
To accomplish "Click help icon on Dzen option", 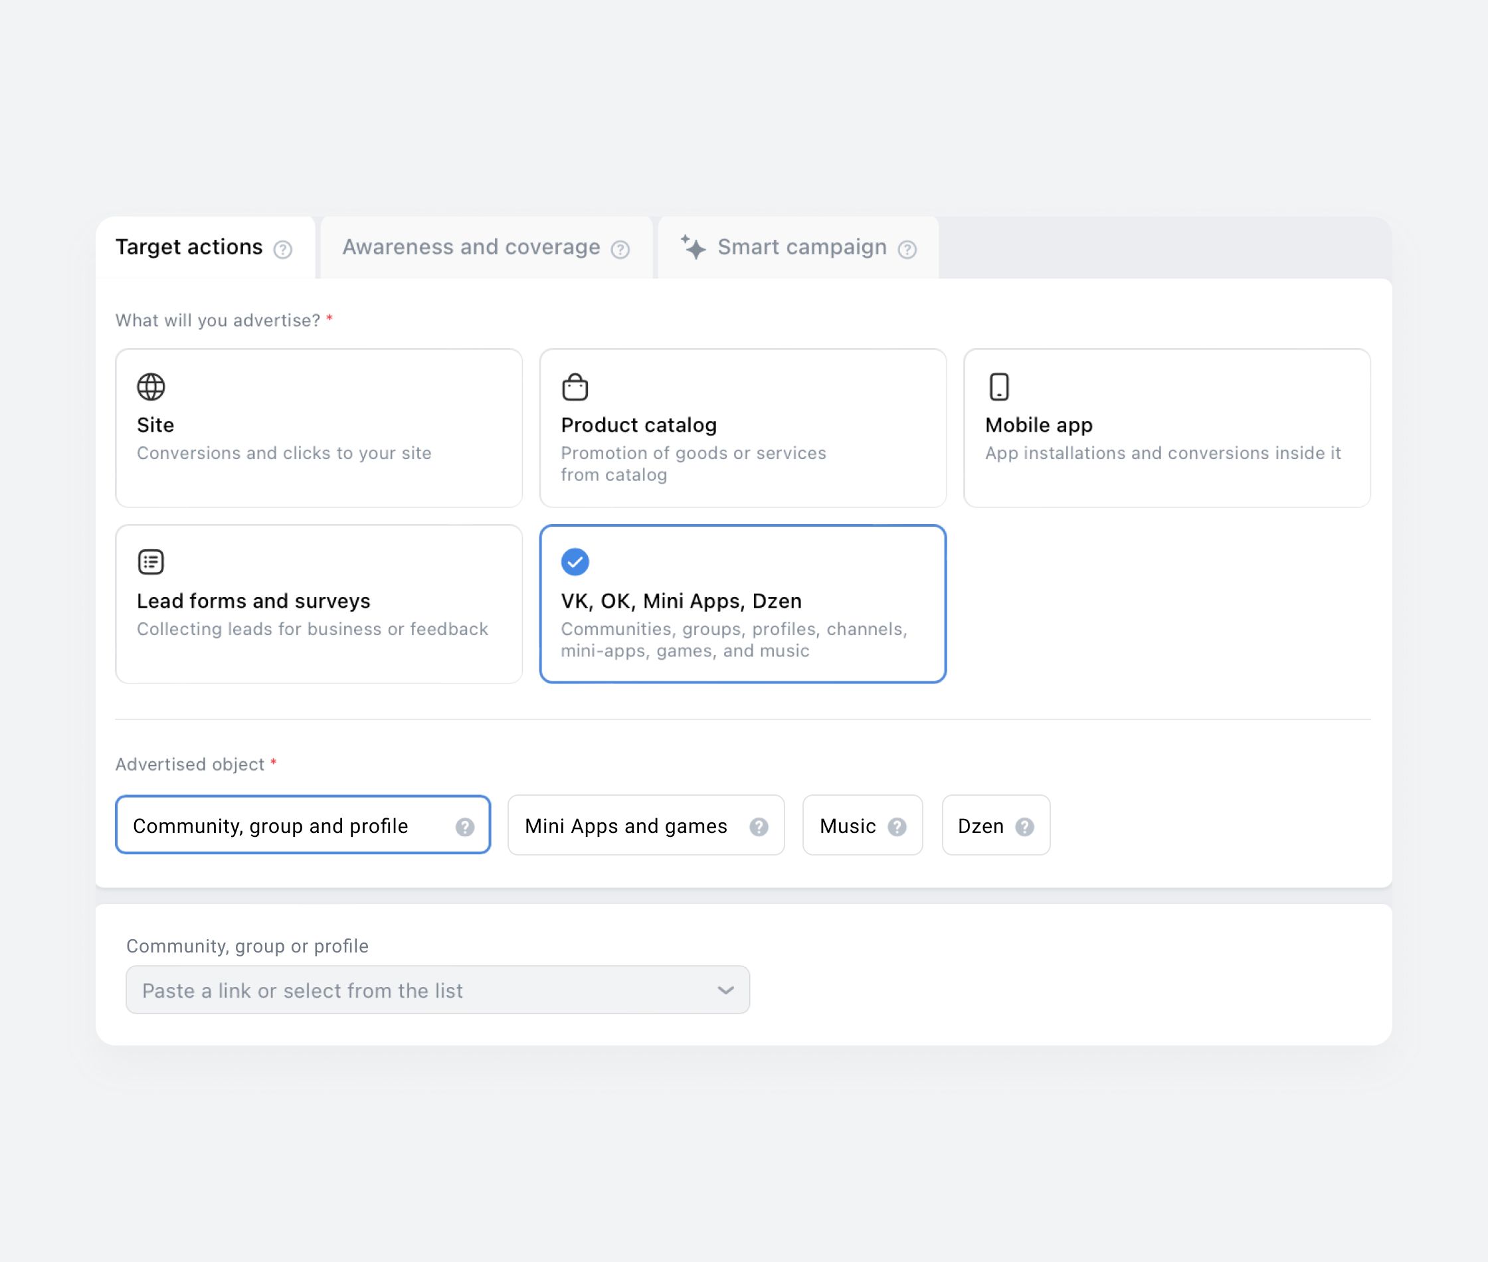I will tap(1024, 827).
